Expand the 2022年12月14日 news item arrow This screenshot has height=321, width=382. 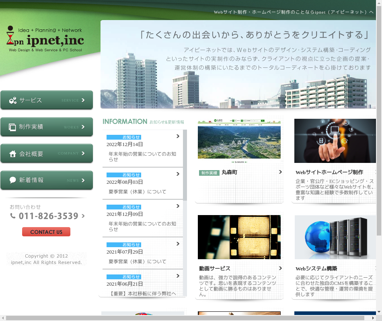tap(178, 136)
